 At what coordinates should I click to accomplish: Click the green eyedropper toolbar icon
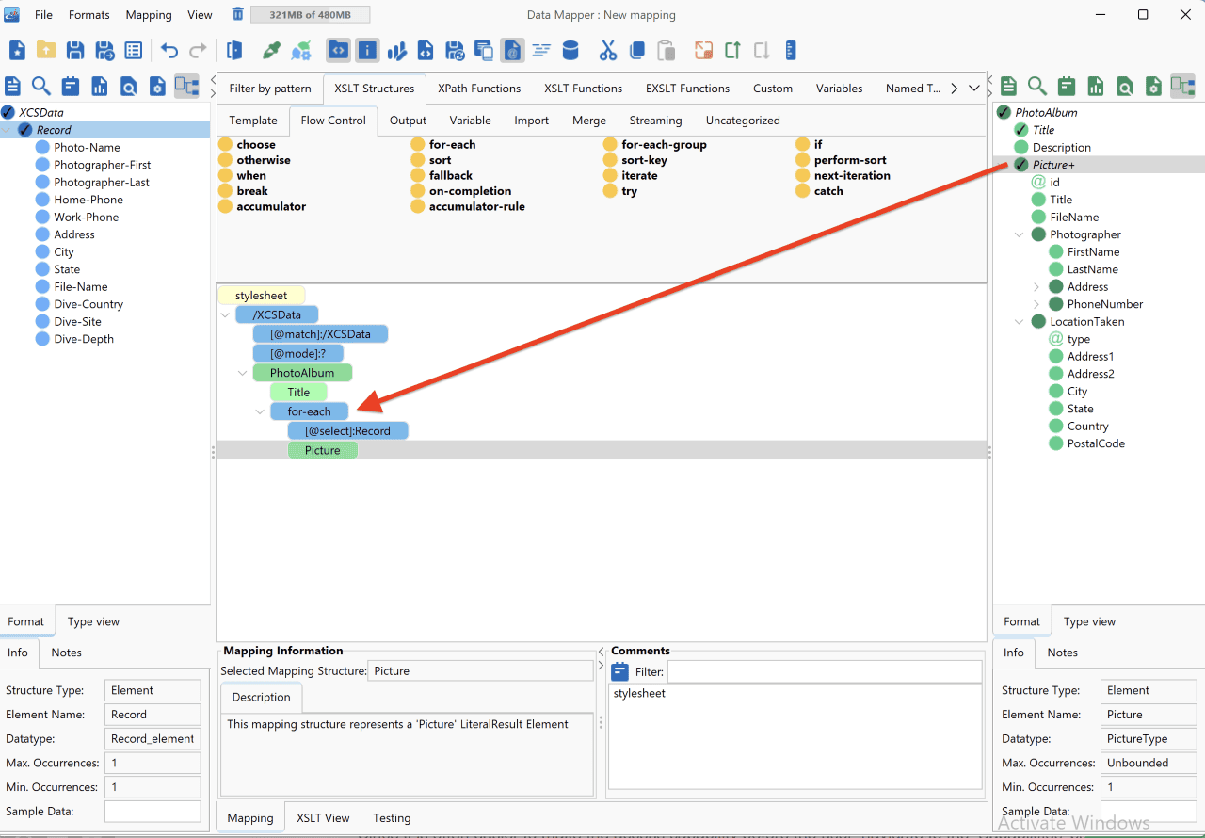pos(272,51)
